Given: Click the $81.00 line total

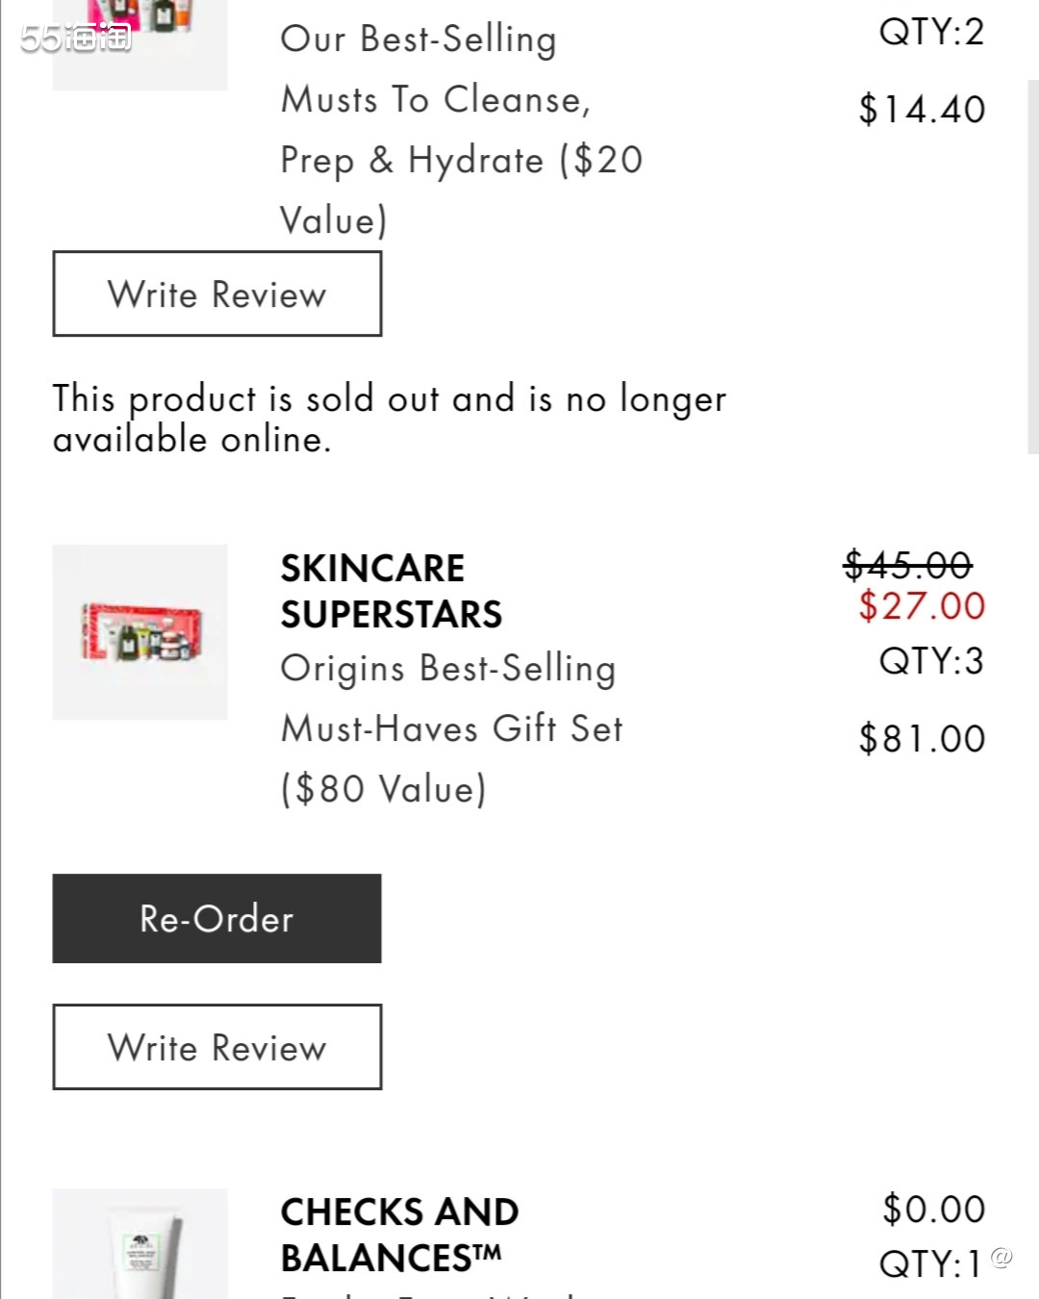Looking at the screenshot, I should point(922,739).
